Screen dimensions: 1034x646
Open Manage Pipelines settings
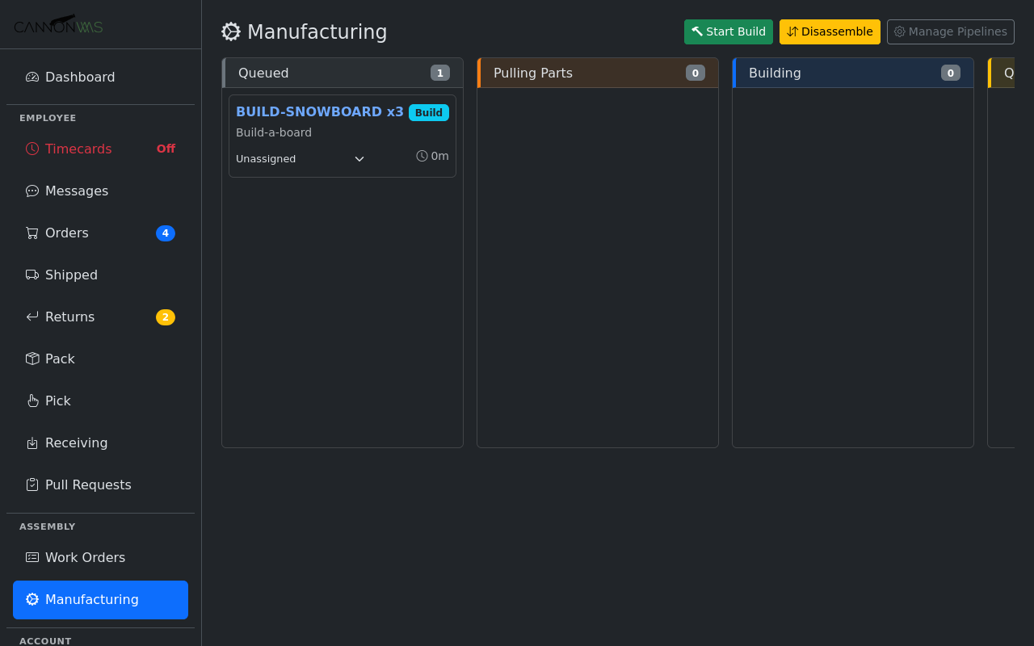(950, 31)
